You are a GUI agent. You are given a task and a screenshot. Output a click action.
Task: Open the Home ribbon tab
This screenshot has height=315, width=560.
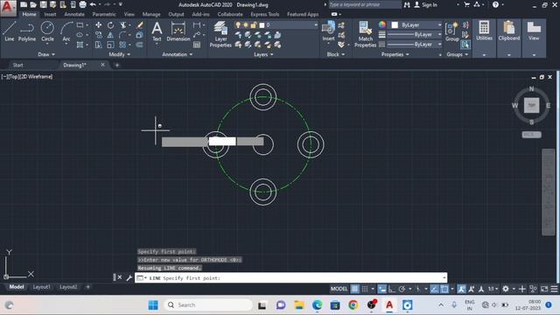coord(29,14)
